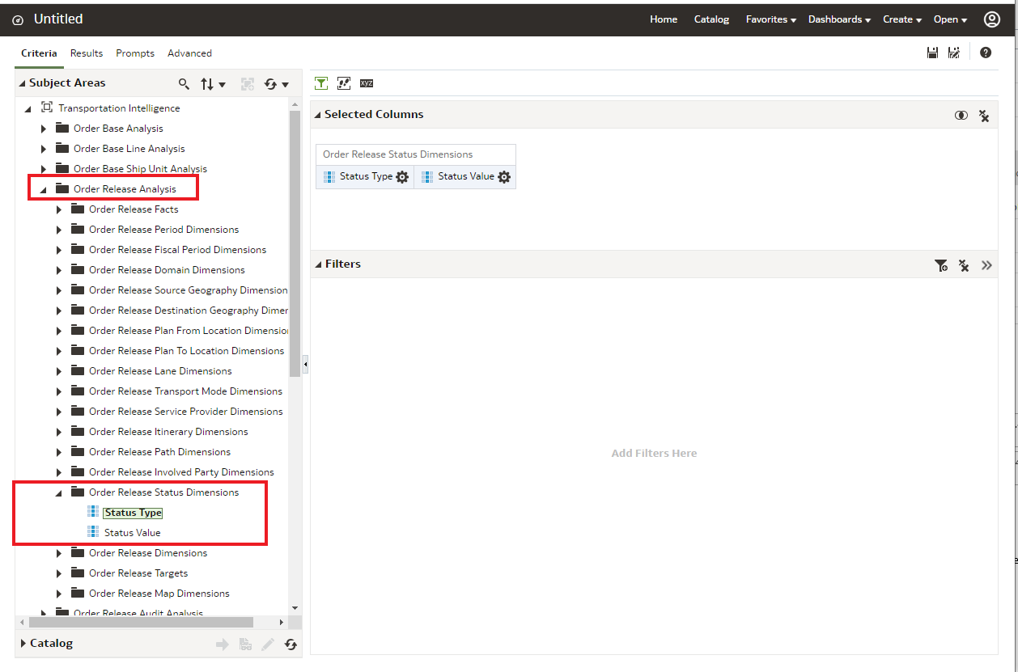Click the green filter toolbar icon
This screenshot has width=1018, height=672.
[x=321, y=82]
